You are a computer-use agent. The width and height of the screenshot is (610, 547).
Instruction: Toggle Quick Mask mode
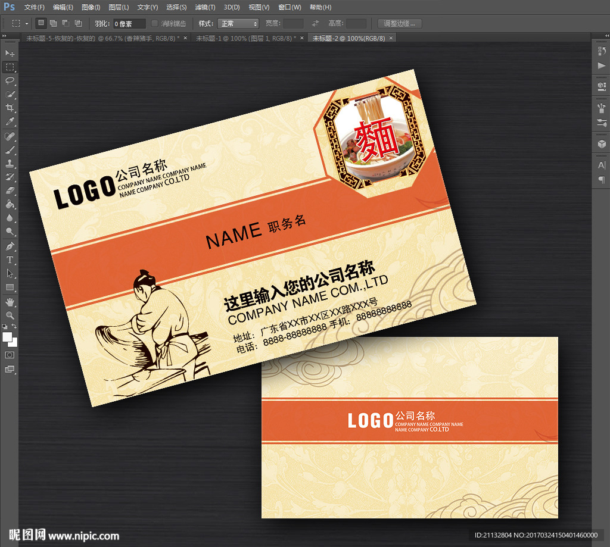(x=10, y=355)
